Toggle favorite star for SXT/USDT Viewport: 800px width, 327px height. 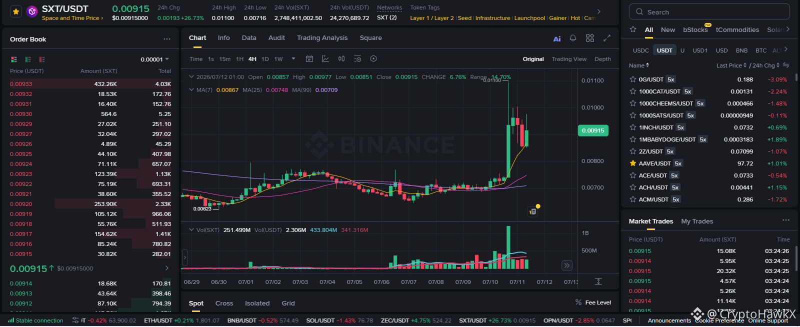[x=16, y=11]
